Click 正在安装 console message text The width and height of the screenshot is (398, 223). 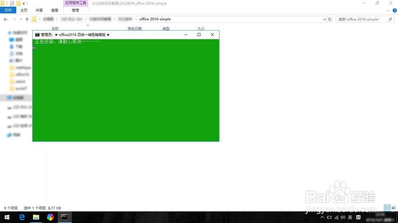67,42
